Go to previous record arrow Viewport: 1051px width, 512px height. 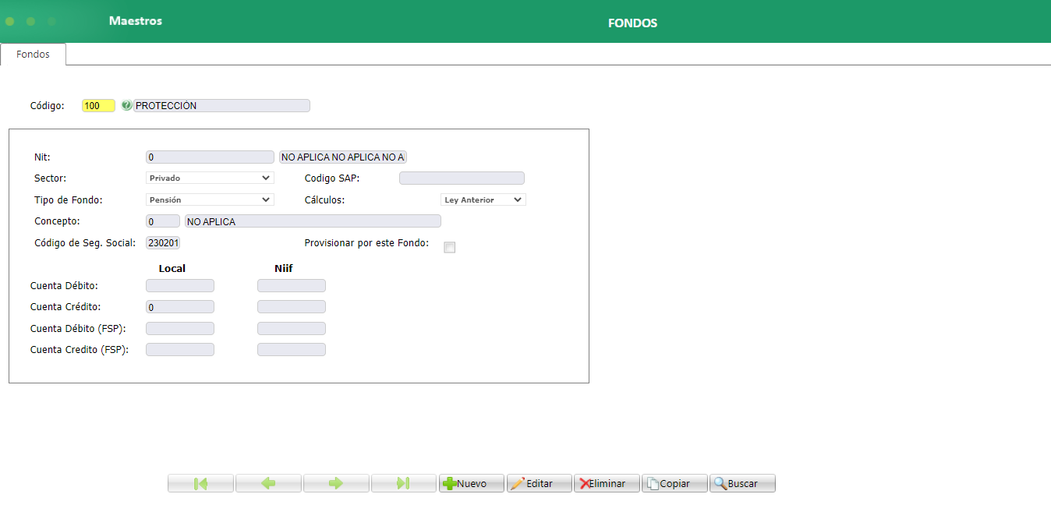click(268, 483)
